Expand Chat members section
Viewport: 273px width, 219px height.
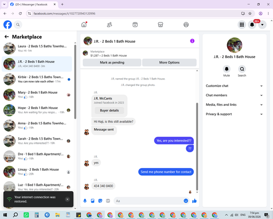point(234,95)
